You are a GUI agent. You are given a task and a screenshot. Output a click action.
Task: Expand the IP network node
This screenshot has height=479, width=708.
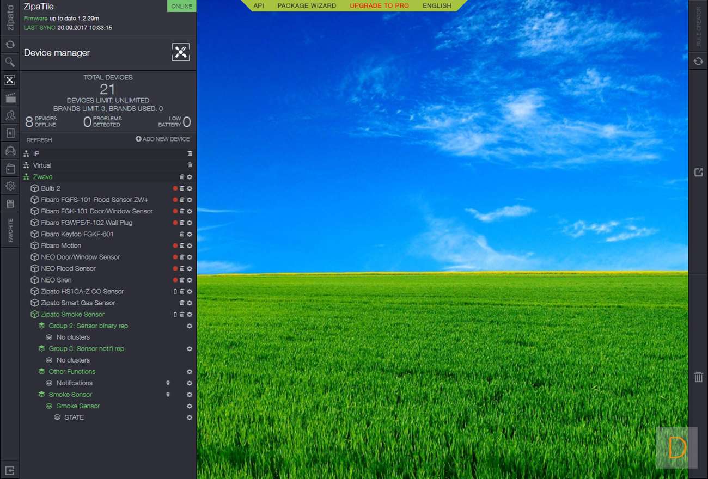point(26,154)
